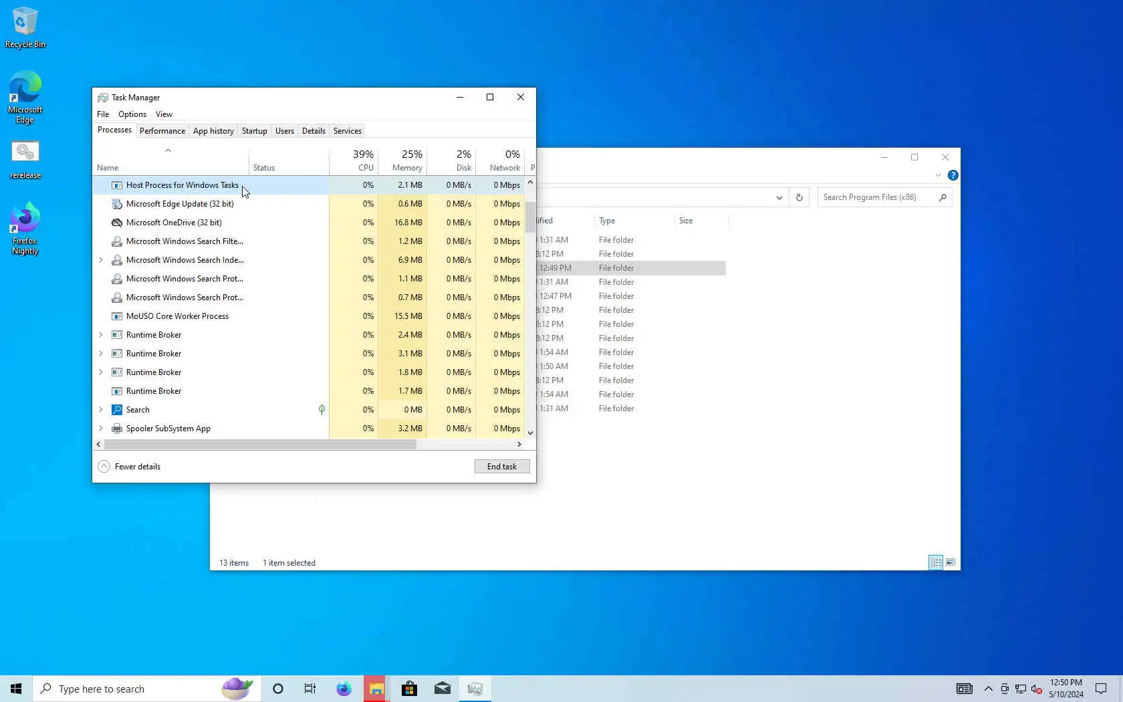The width and height of the screenshot is (1123, 702).
Task: Expand the Search process group
Action: (101, 410)
